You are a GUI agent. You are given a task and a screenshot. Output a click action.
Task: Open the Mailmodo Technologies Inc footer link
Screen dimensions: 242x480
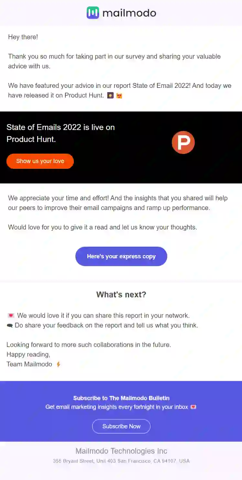[x=121, y=451]
